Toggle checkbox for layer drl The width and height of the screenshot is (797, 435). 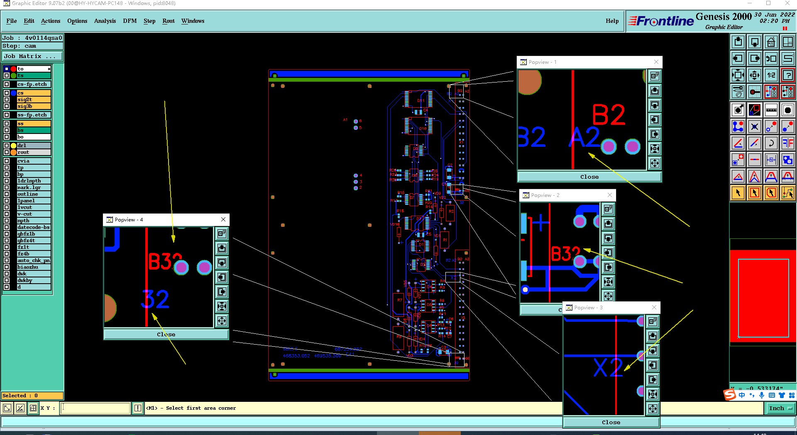tap(7, 146)
